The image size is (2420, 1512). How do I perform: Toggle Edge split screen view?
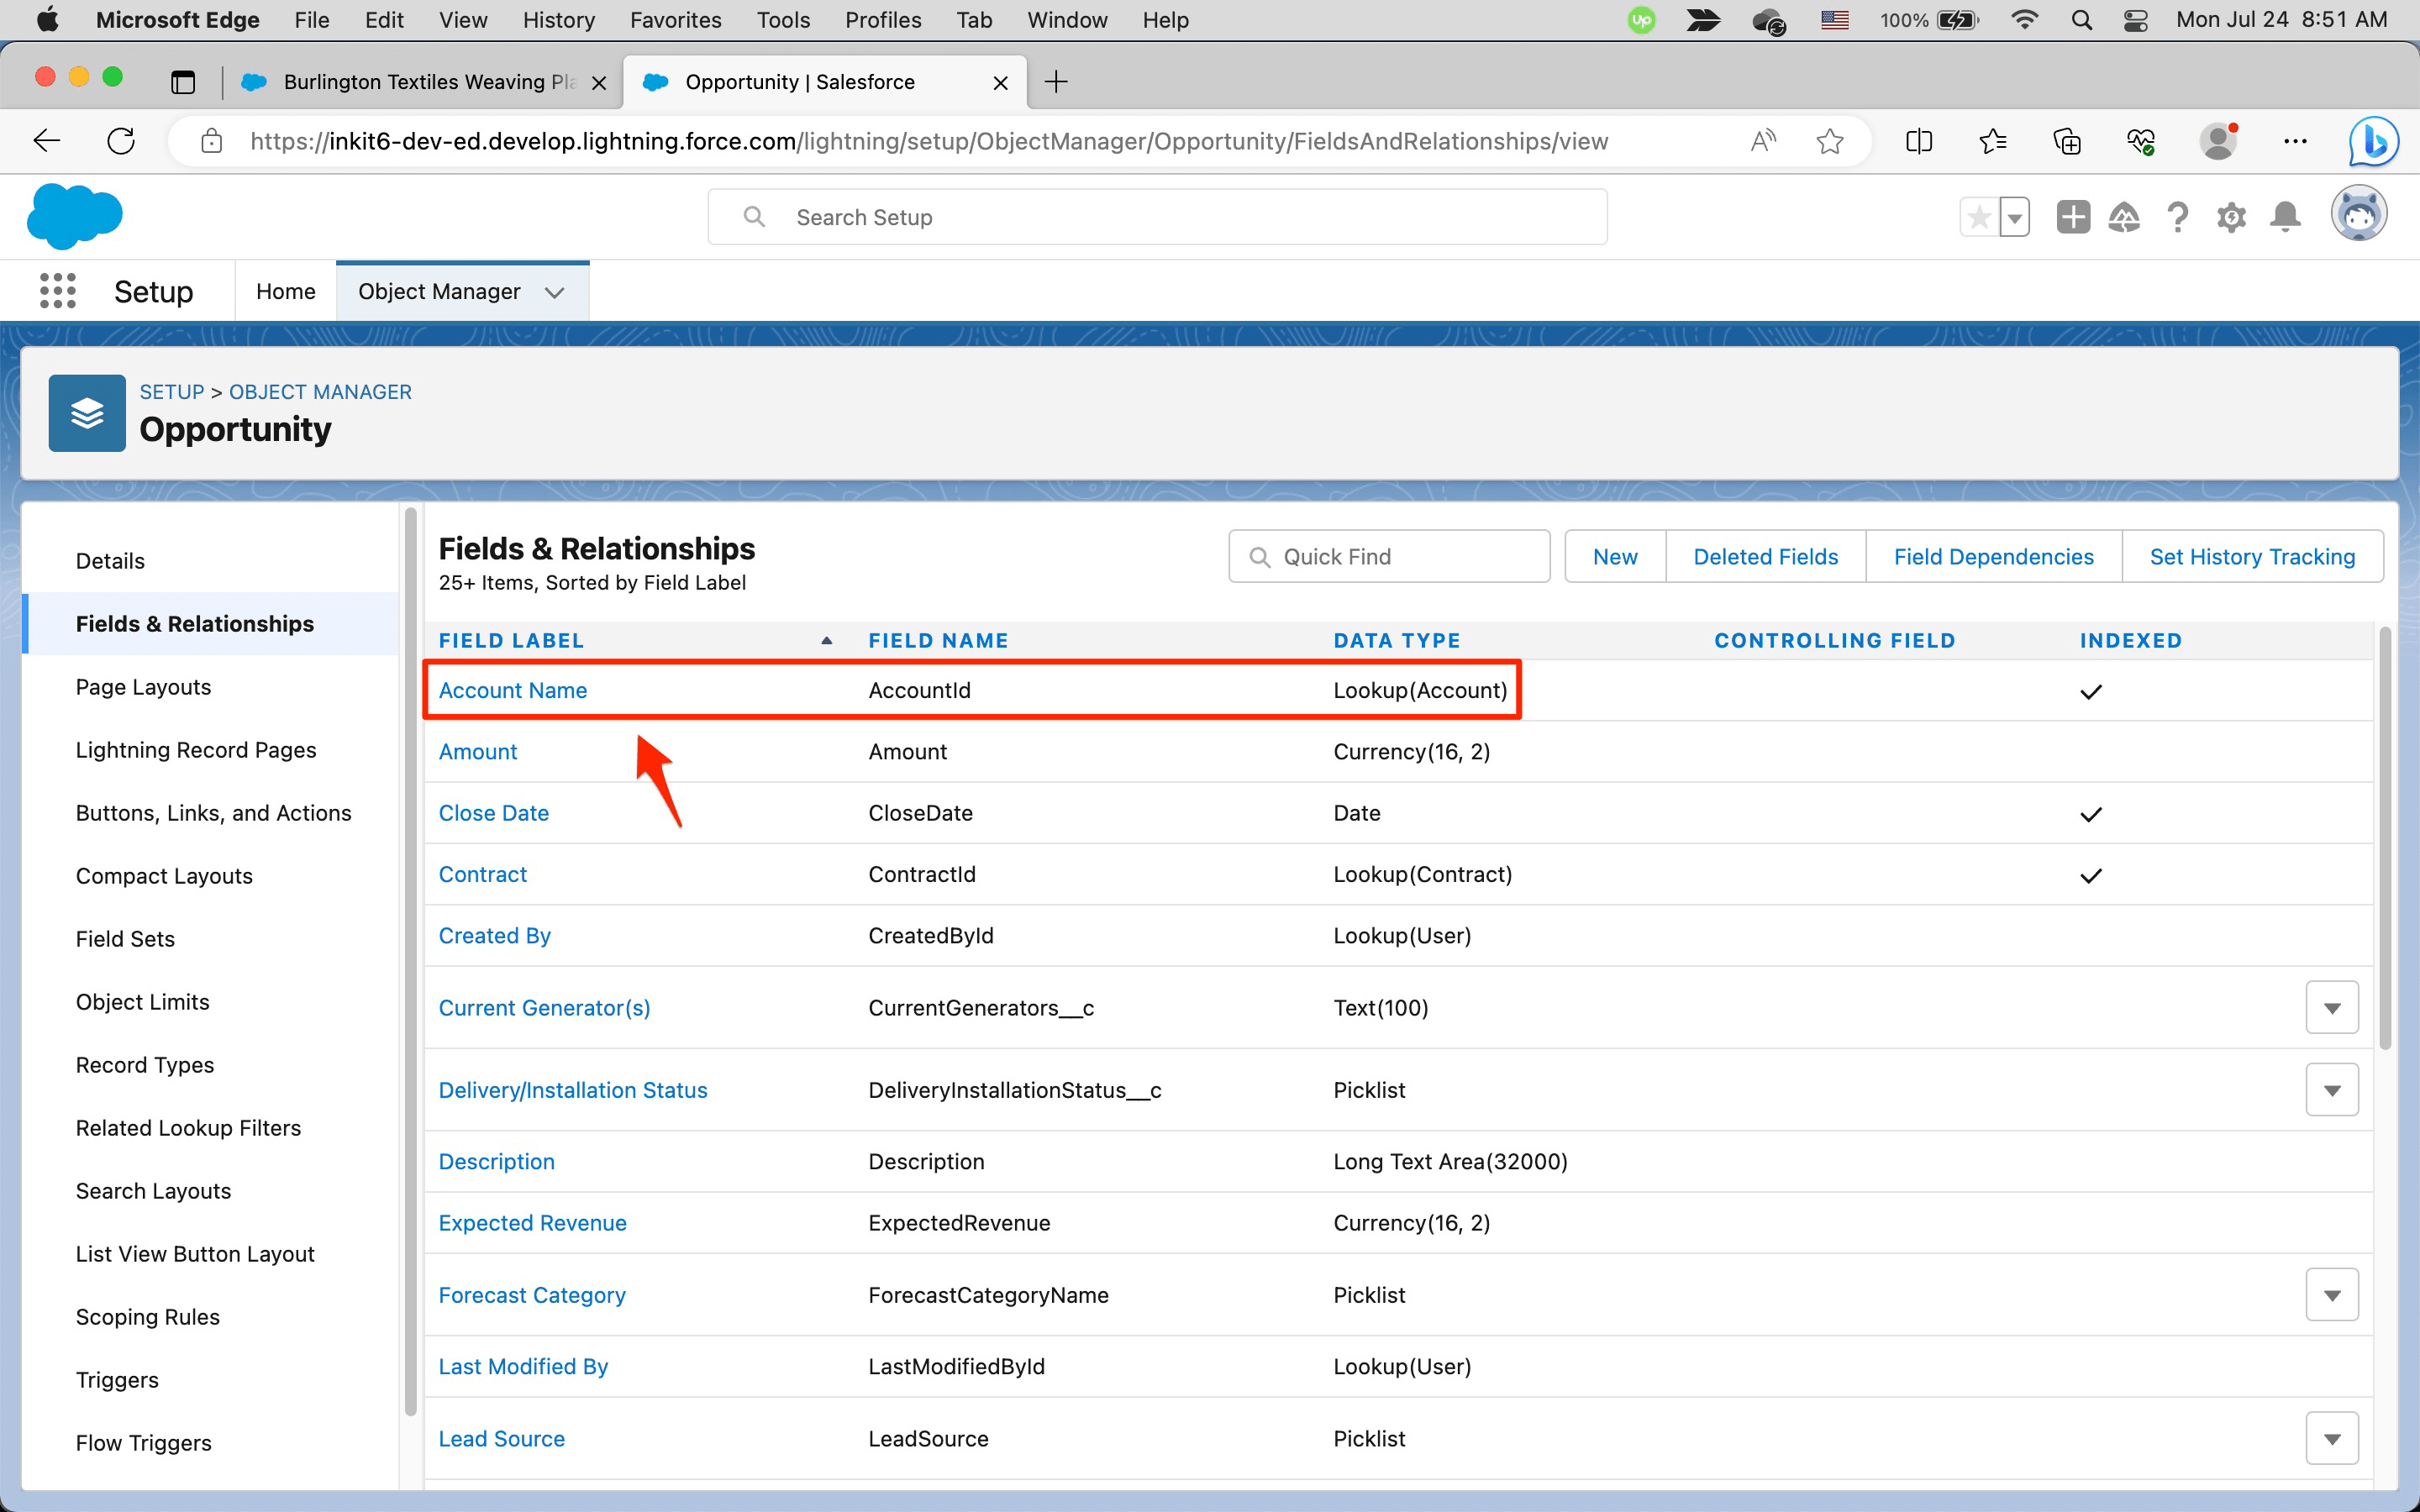tap(1919, 141)
